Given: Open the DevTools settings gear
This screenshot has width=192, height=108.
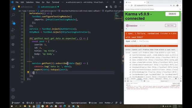Looking at the screenshot, I should [x=176, y=79].
